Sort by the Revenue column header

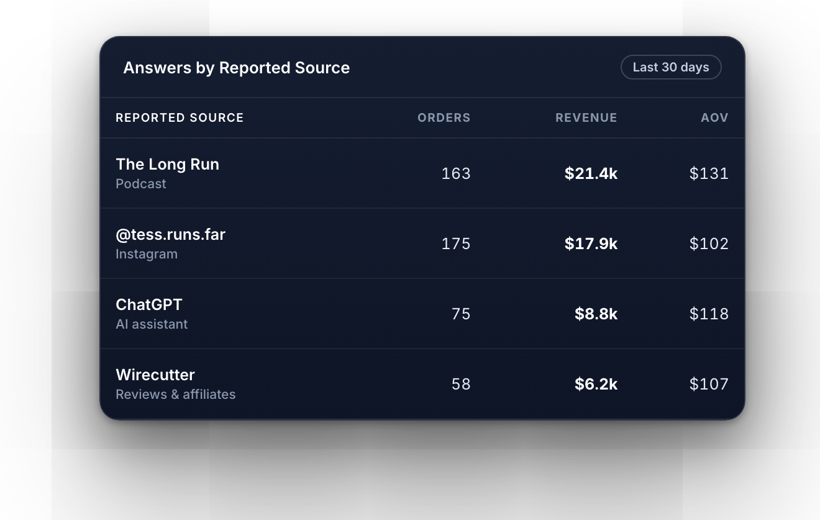[586, 117]
